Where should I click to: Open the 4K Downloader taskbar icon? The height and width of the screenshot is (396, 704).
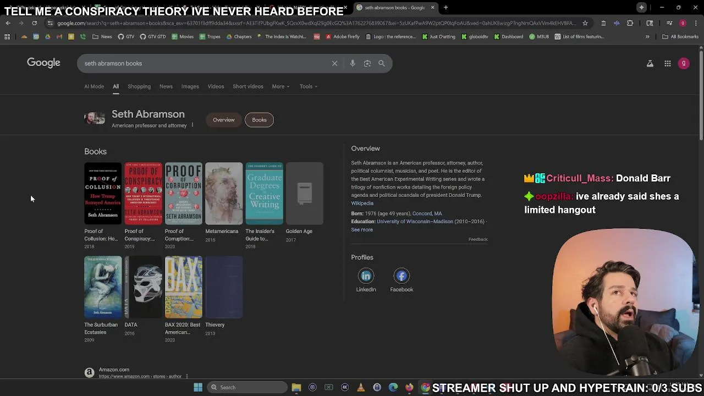pyautogui.click(x=345, y=387)
